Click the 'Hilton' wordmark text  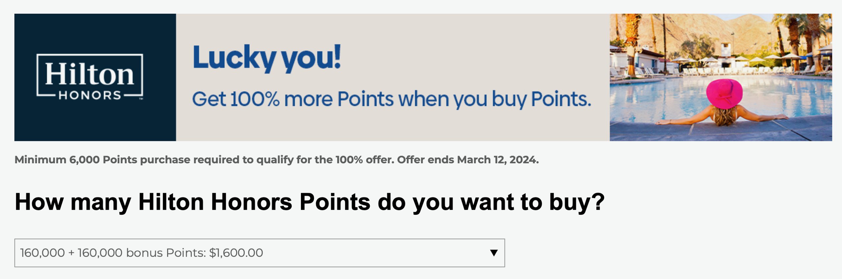click(89, 74)
